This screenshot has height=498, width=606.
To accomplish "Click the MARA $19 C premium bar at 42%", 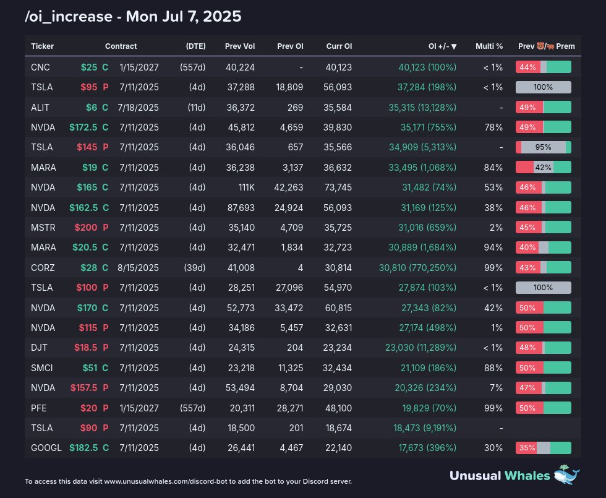I will (544, 167).
